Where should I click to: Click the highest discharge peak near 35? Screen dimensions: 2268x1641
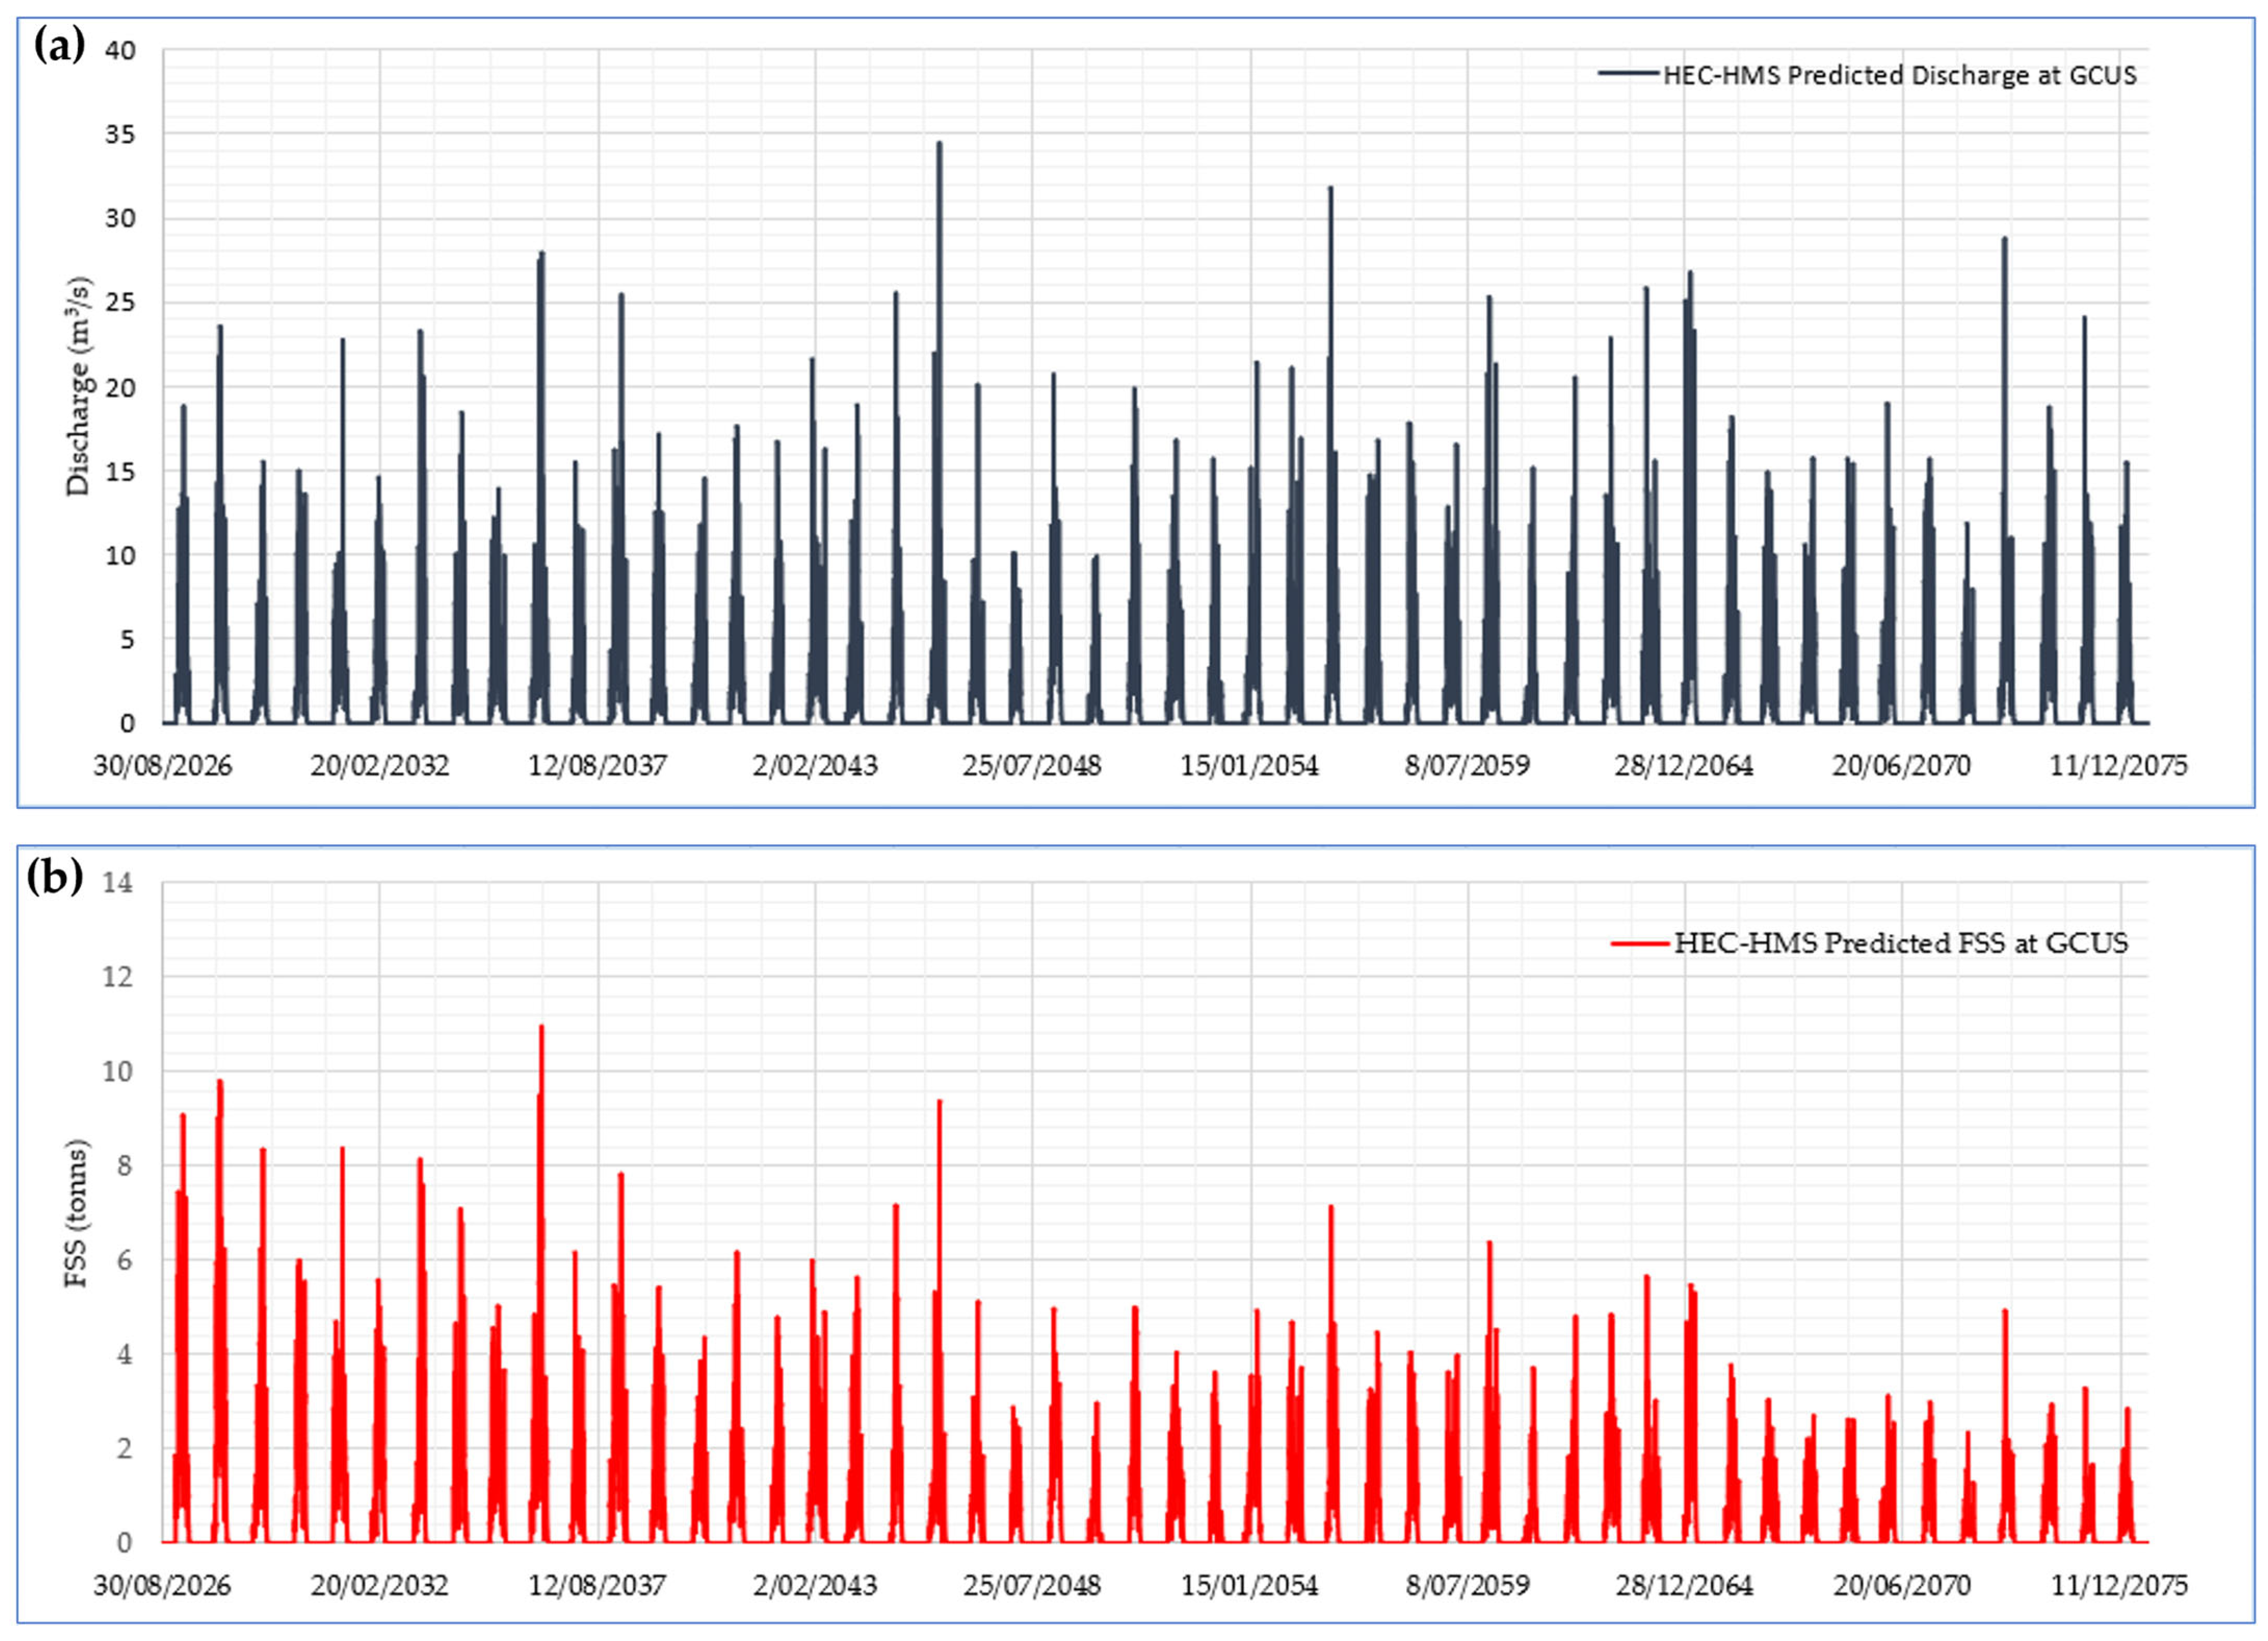[x=939, y=146]
